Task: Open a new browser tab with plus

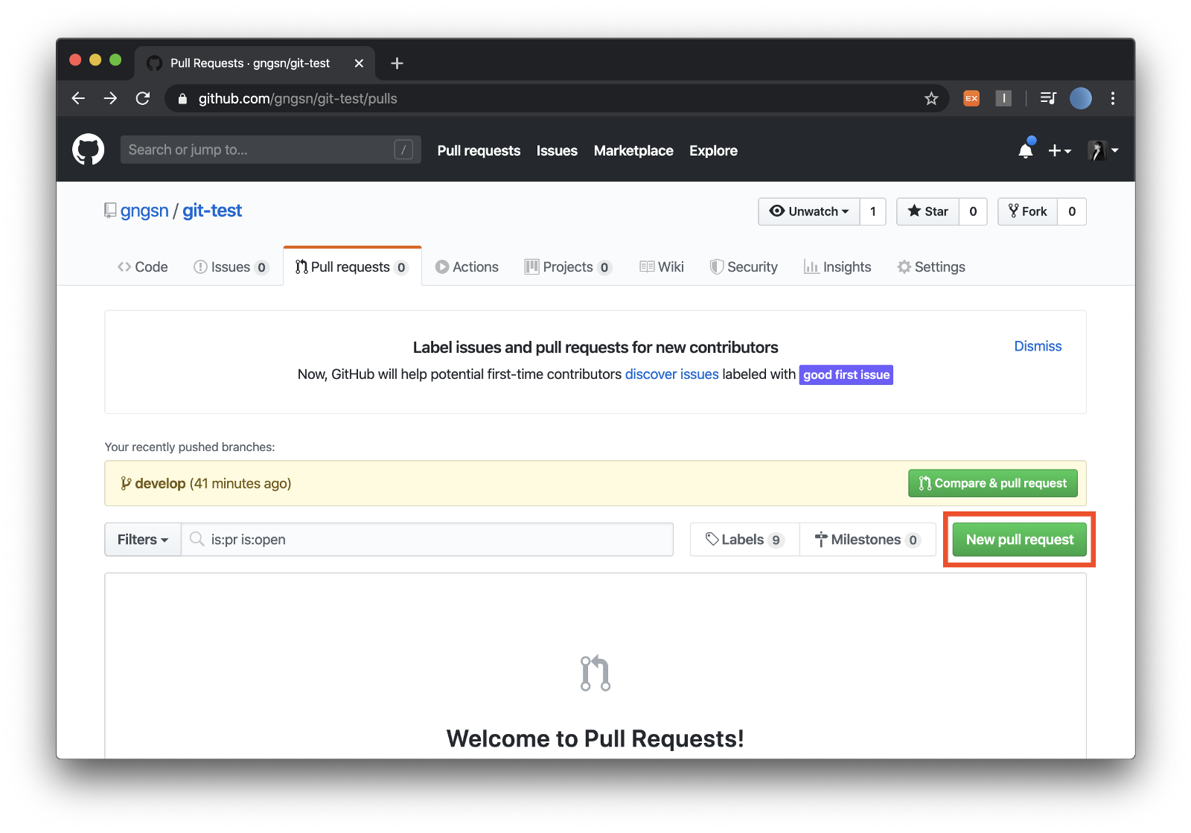Action: [397, 63]
